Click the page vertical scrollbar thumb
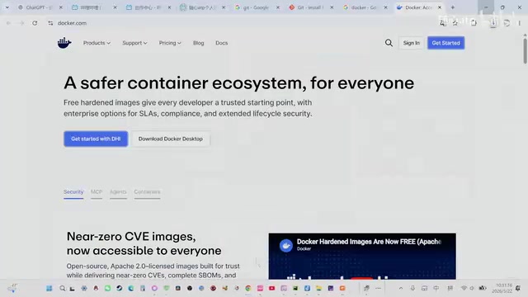Viewport: 528px width, 297px height. (525, 50)
